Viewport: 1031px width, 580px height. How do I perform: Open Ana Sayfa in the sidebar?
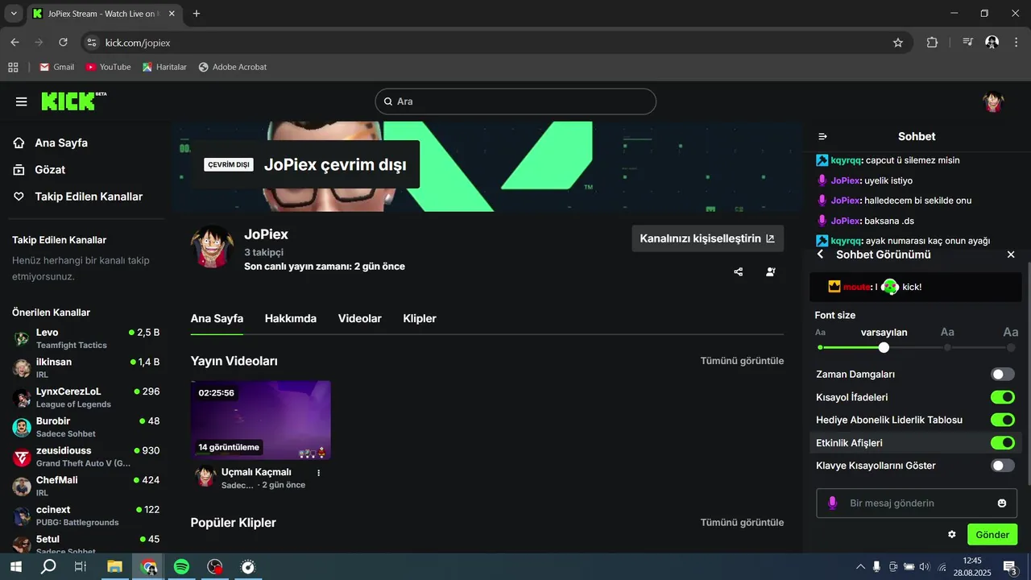click(61, 143)
